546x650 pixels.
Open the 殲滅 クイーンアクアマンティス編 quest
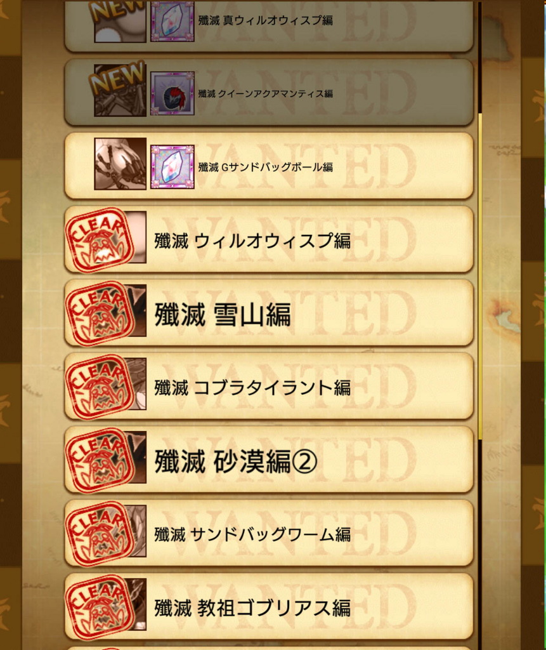click(x=269, y=93)
